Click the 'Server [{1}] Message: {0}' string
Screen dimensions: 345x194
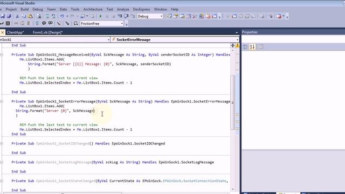(84, 64)
